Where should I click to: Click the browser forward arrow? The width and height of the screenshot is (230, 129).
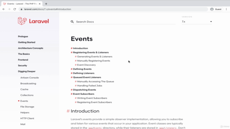coord(9,9)
